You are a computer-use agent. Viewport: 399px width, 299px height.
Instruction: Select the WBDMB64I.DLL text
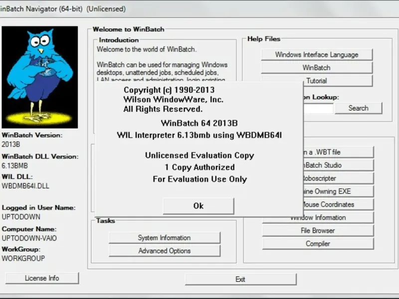click(x=25, y=186)
